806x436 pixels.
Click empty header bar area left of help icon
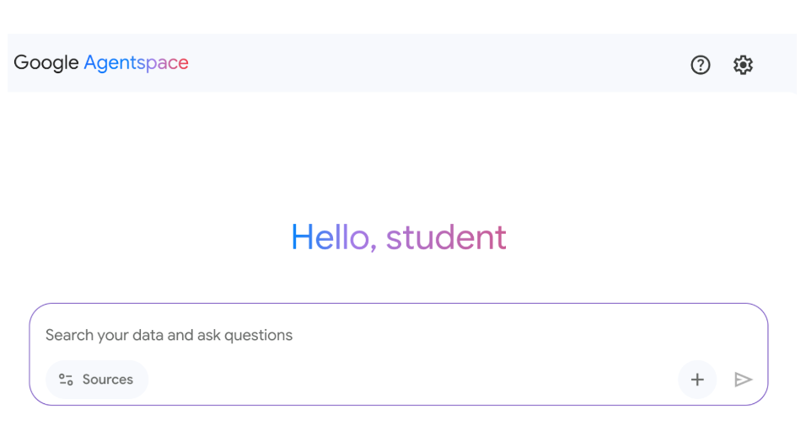pyautogui.click(x=437, y=62)
